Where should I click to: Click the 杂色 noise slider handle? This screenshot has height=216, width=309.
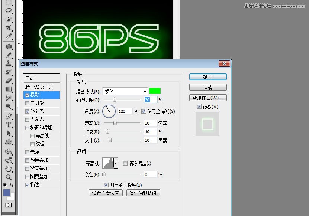[104, 174]
